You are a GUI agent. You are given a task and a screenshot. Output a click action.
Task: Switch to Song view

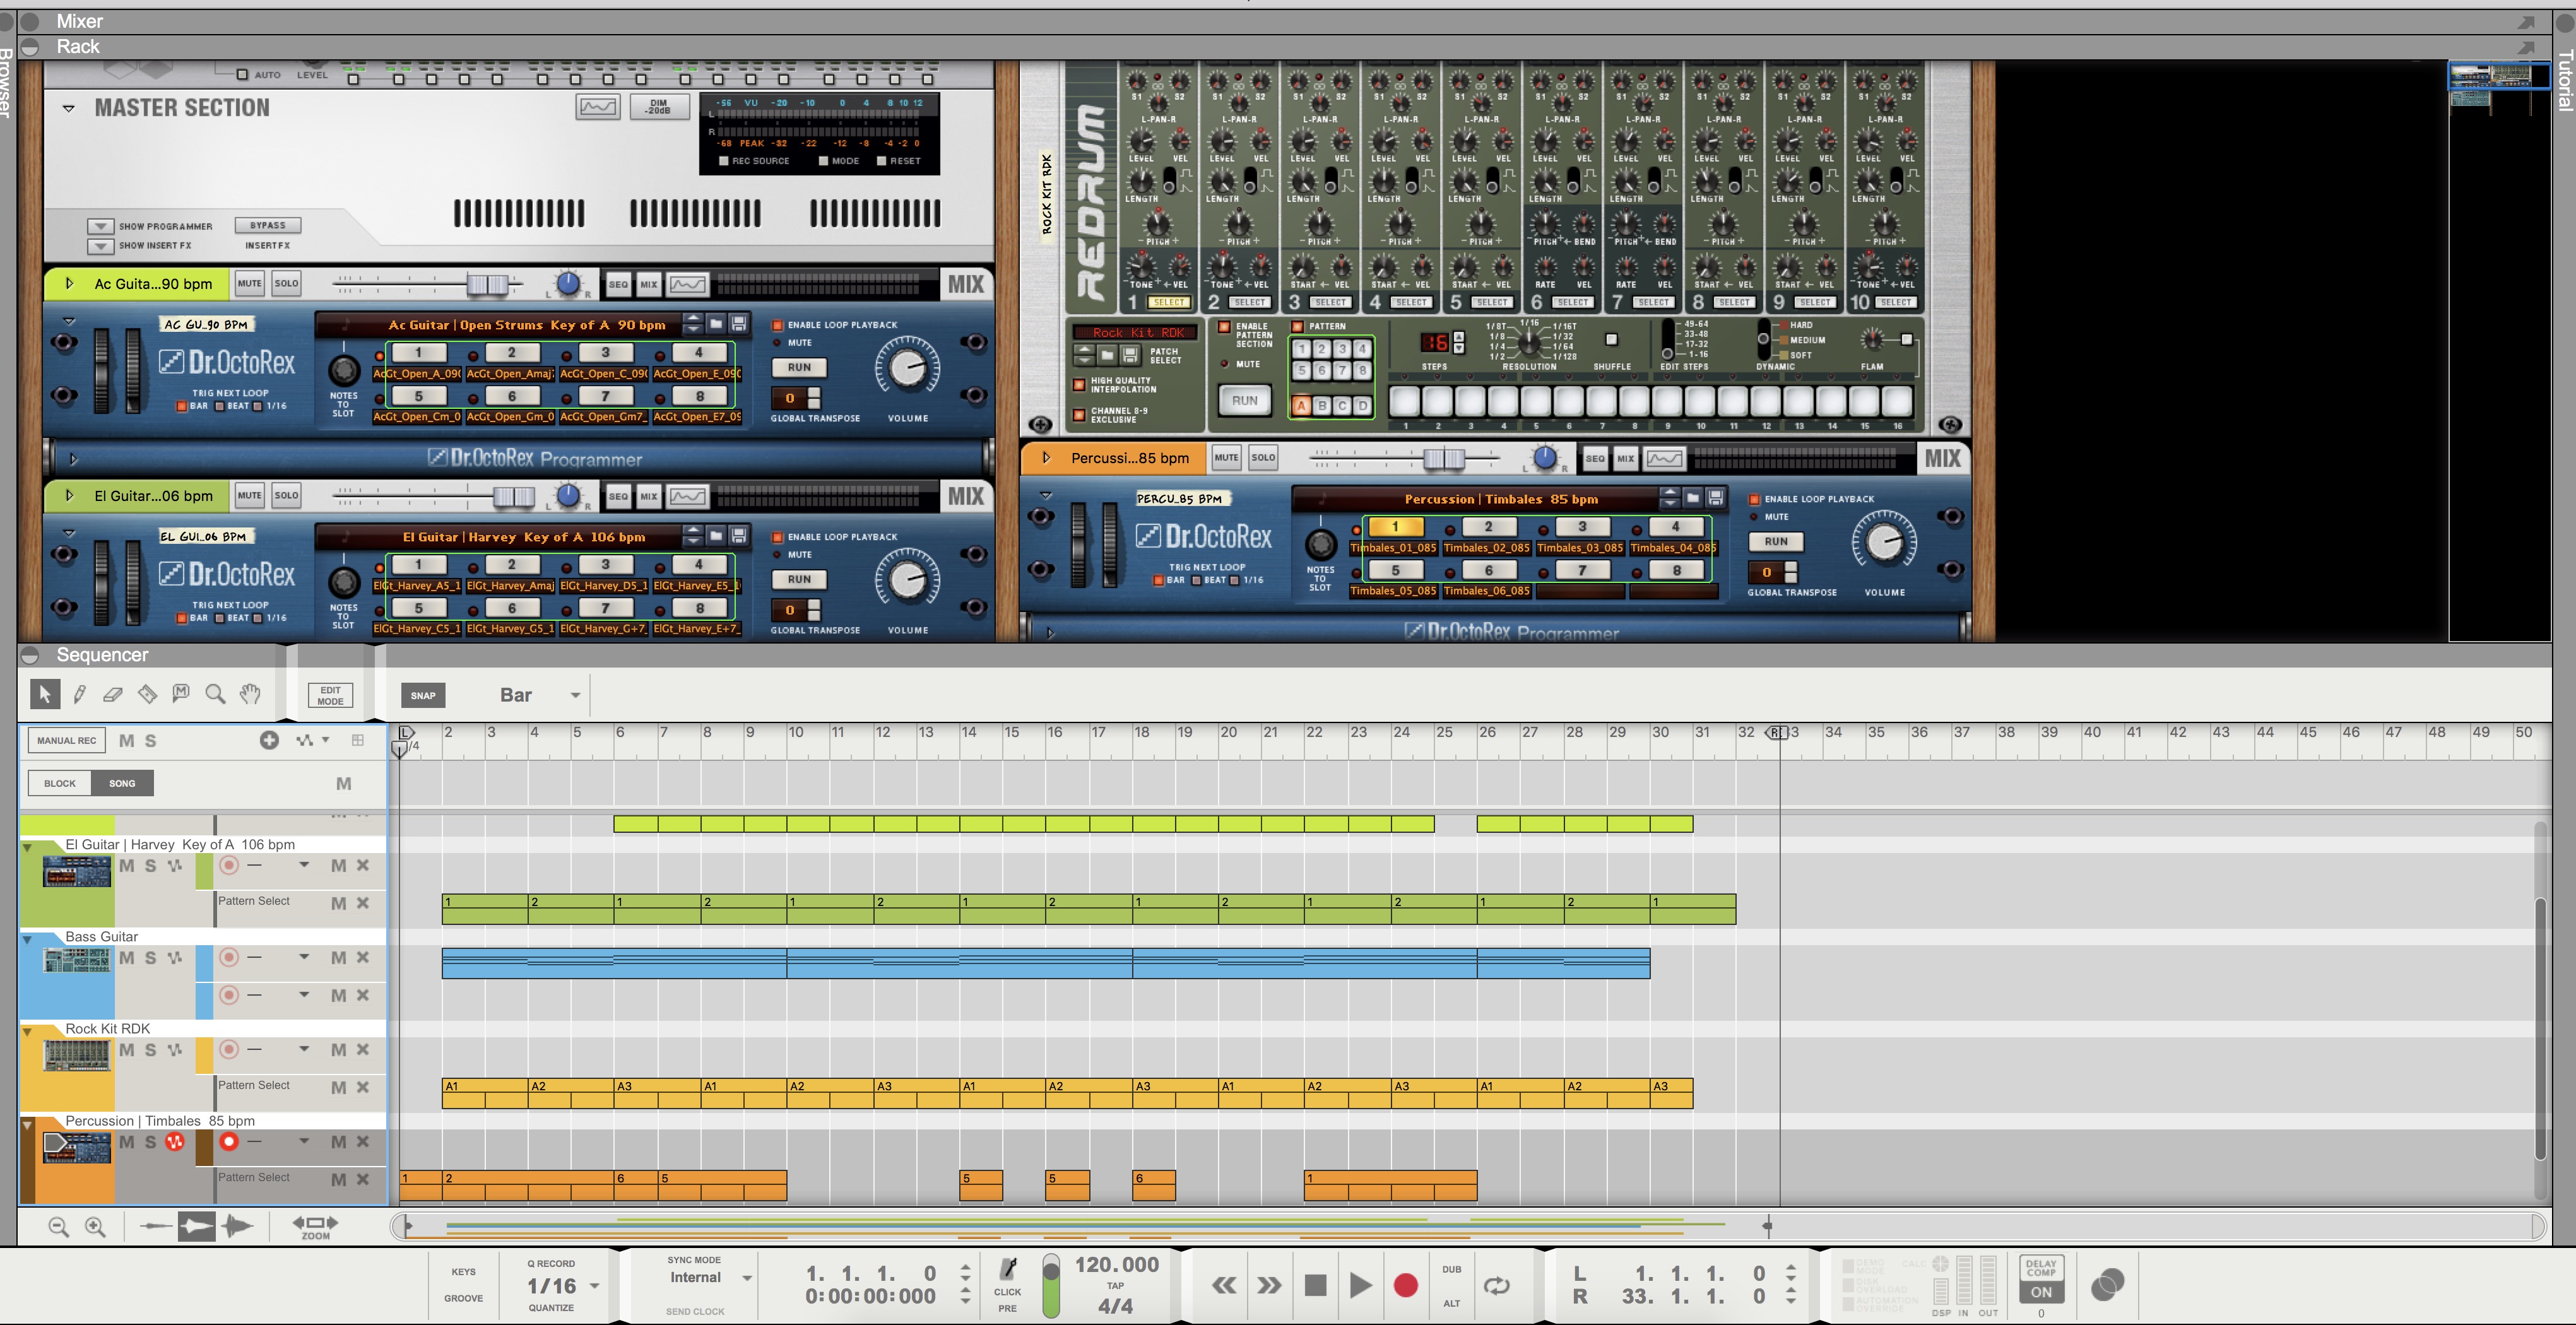(122, 783)
